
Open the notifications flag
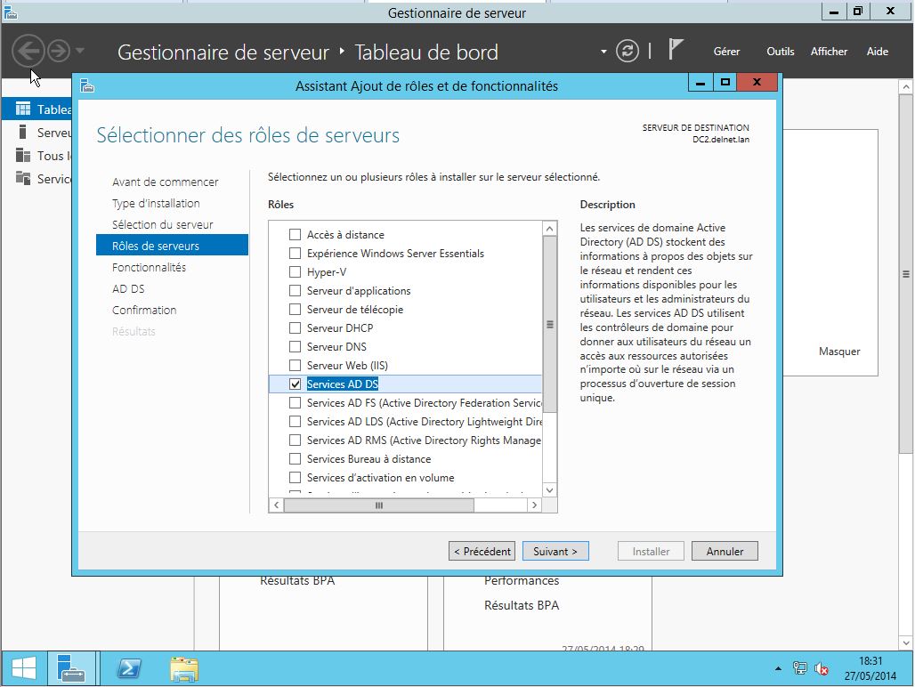676,50
